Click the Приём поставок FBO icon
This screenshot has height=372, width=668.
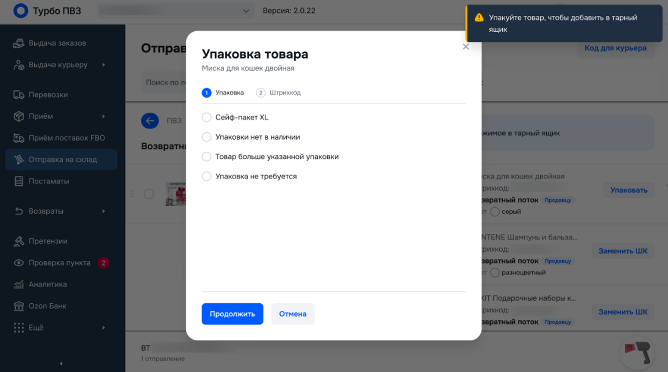[x=19, y=138]
